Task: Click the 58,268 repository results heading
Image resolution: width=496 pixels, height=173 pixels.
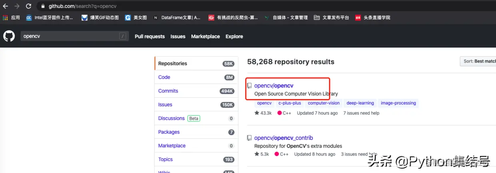Action: click(291, 62)
